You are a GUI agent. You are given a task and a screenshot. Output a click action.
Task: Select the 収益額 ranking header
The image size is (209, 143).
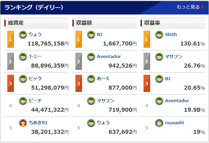click(84, 23)
